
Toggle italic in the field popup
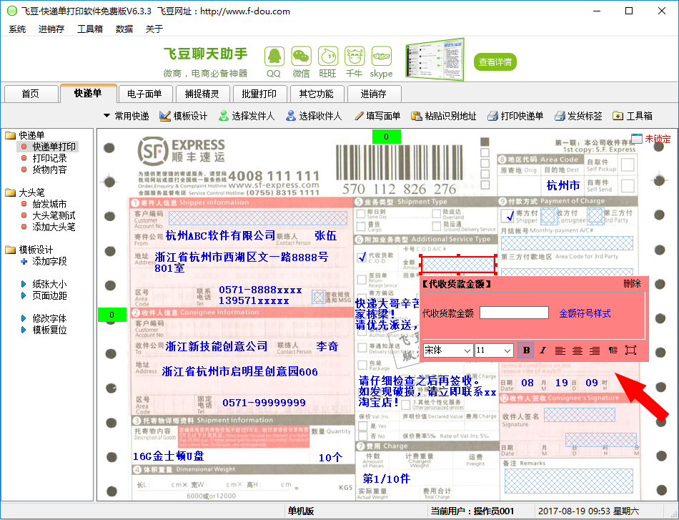pos(543,350)
